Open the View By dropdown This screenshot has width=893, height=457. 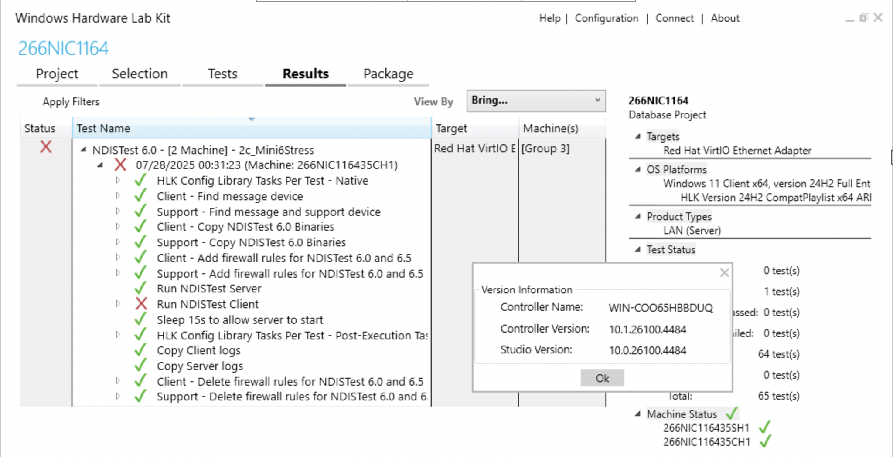point(536,101)
